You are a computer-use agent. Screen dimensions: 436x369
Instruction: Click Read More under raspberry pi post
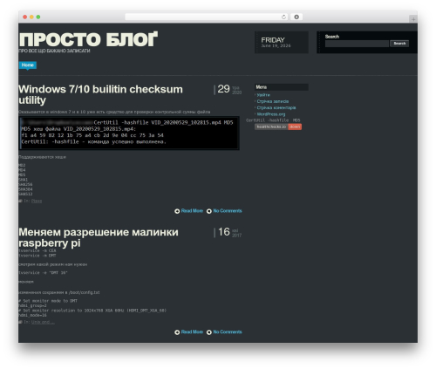click(x=192, y=331)
